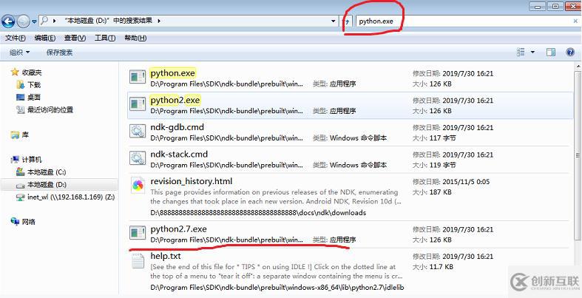Click the python2.exe file icon
Viewport: 582px width, 298px height.
(138, 104)
